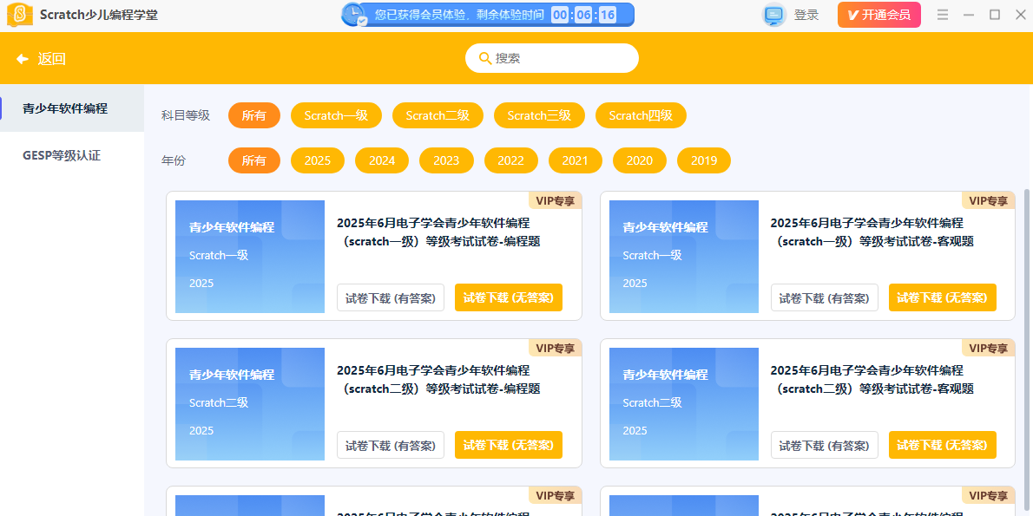This screenshot has height=516, width=1033.
Task: Click title of scratch二级 客观题 exam
Action: (x=873, y=380)
